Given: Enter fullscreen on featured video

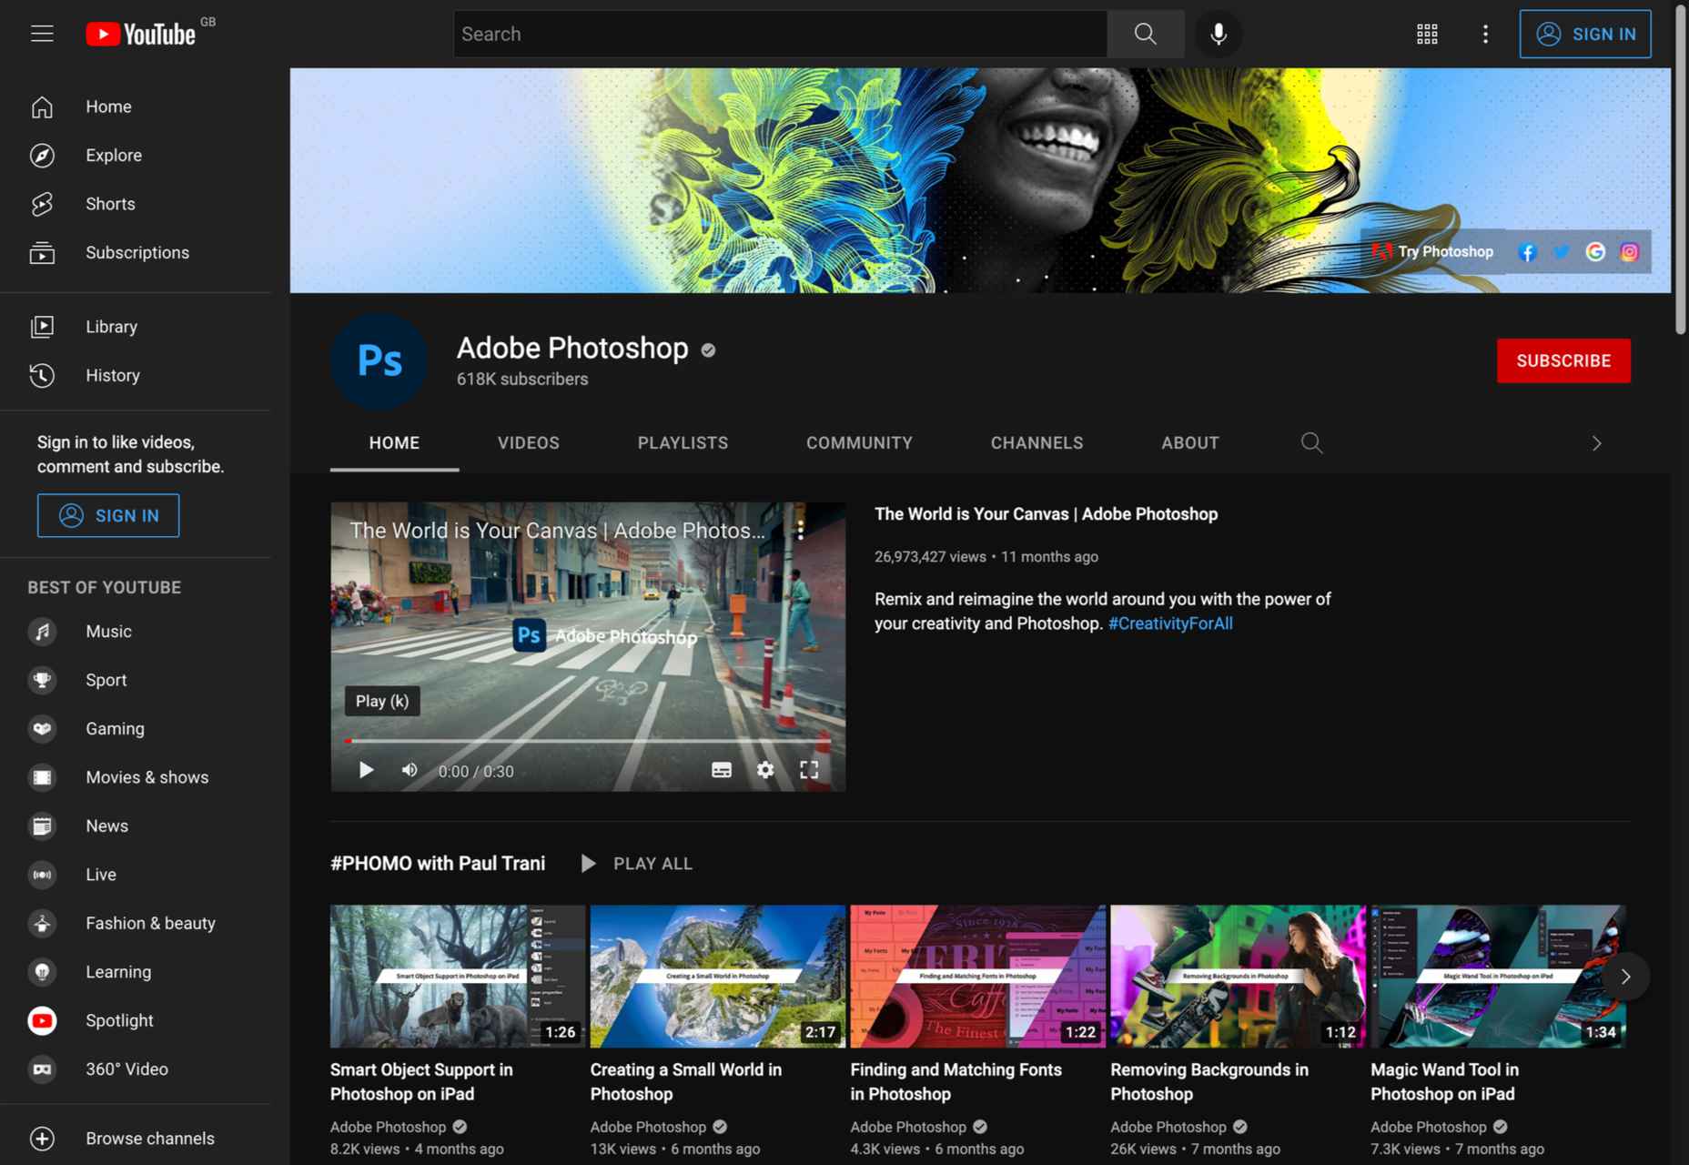Looking at the screenshot, I should click(x=809, y=770).
